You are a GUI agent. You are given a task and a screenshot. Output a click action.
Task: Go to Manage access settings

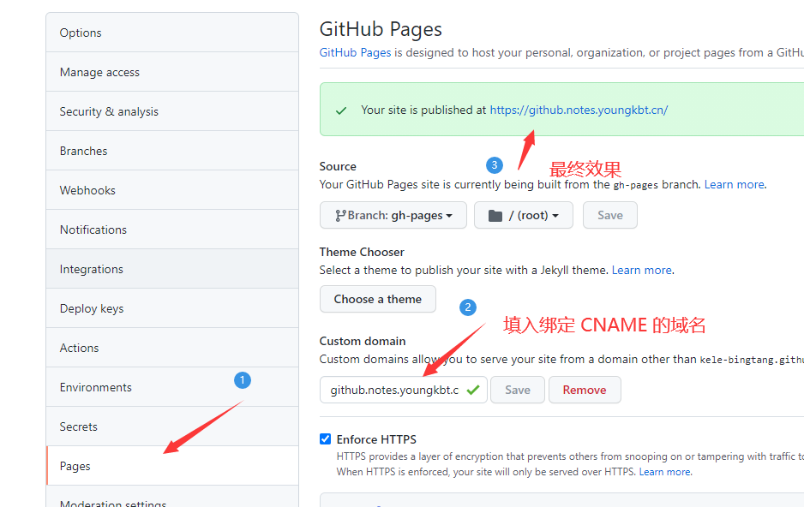(99, 73)
